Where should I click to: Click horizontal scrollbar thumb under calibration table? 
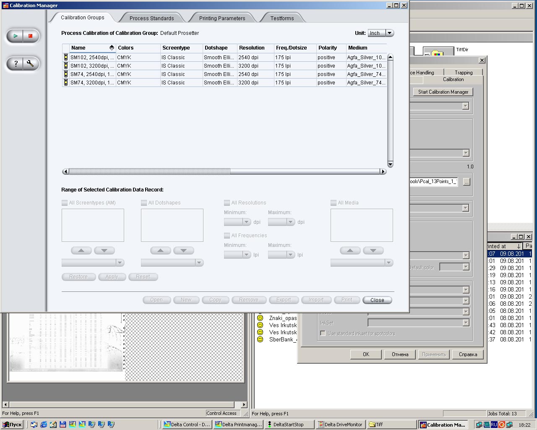pyautogui.click(x=149, y=171)
